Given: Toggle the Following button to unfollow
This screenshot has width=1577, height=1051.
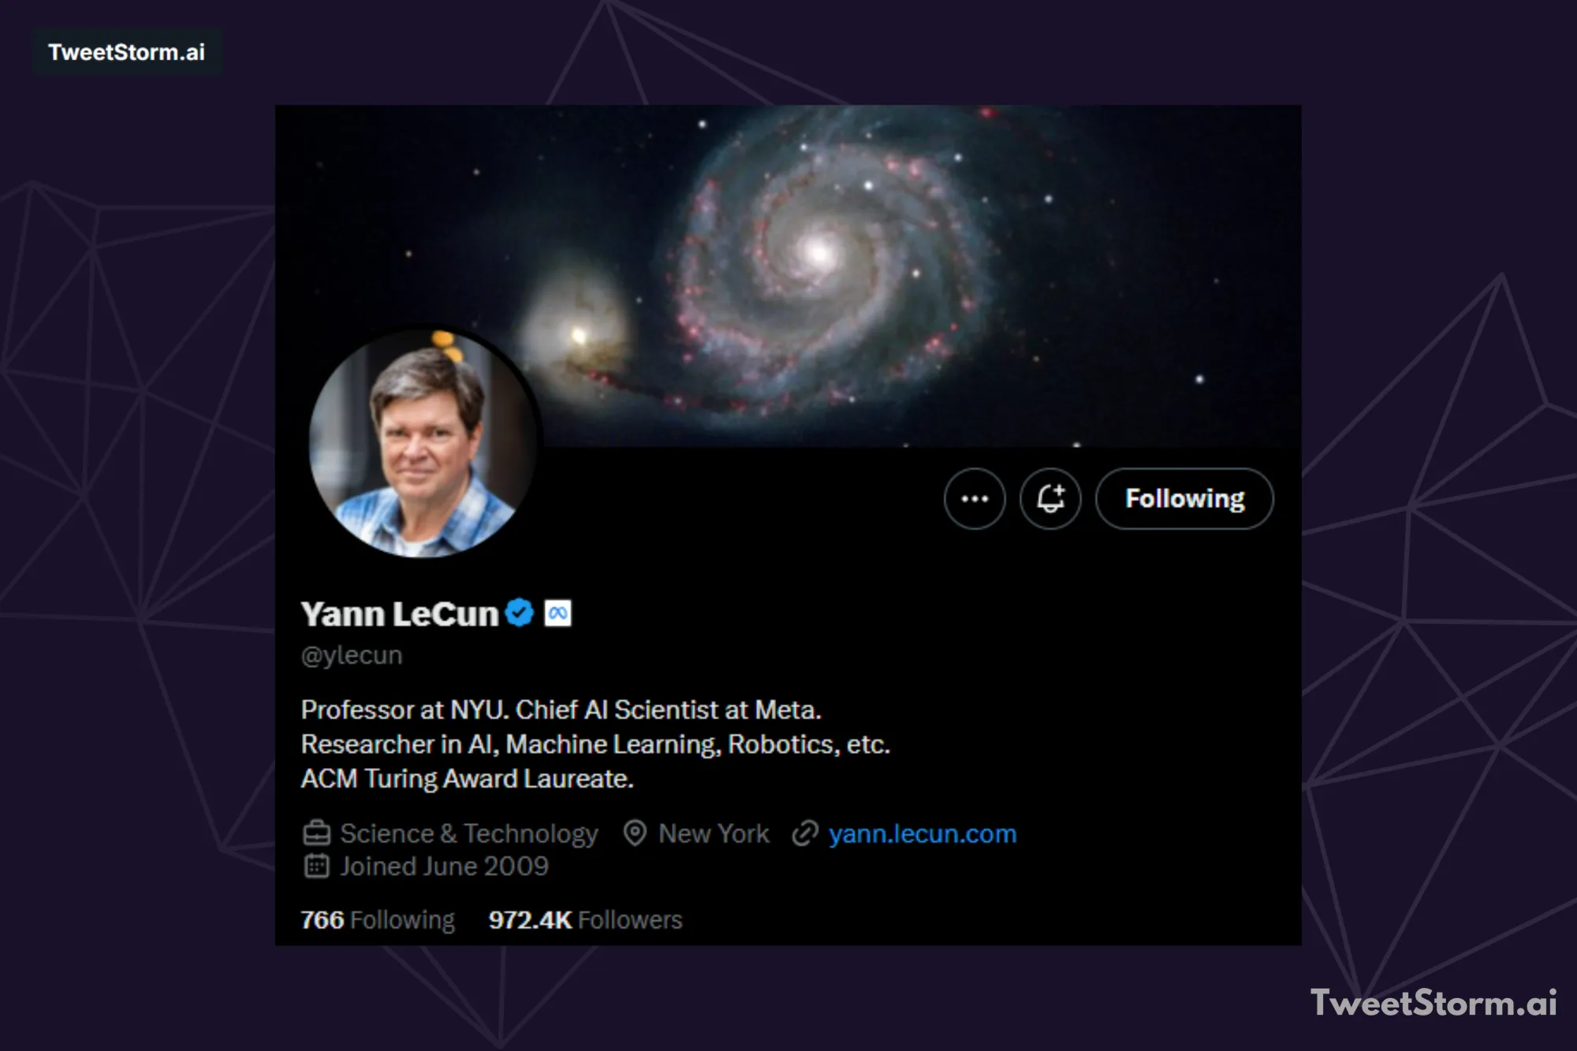Looking at the screenshot, I should point(1184,499).
